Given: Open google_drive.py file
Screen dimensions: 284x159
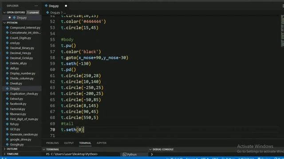Looking at the screenshot, I should [20, 140].
